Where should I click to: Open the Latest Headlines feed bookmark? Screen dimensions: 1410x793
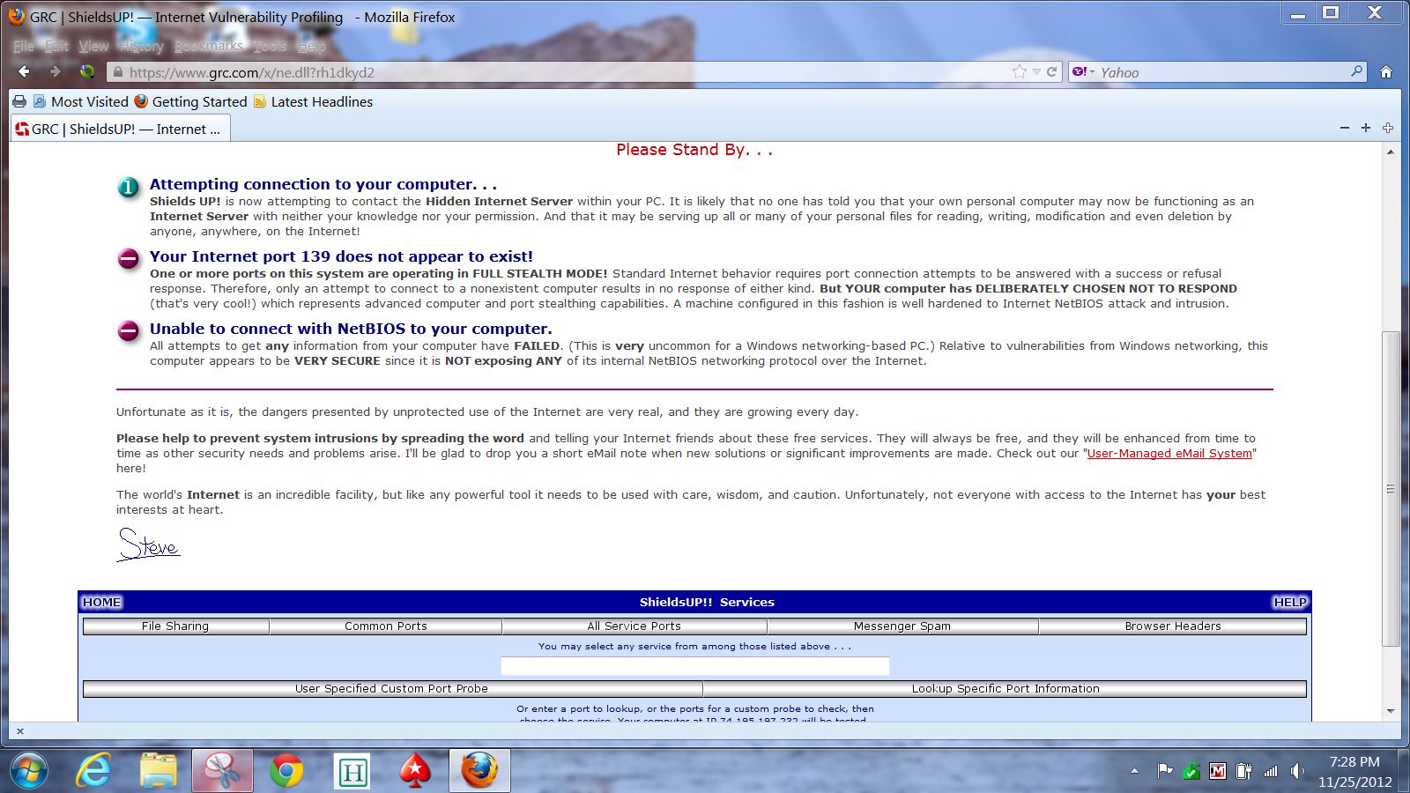click(x=313, y=101)
